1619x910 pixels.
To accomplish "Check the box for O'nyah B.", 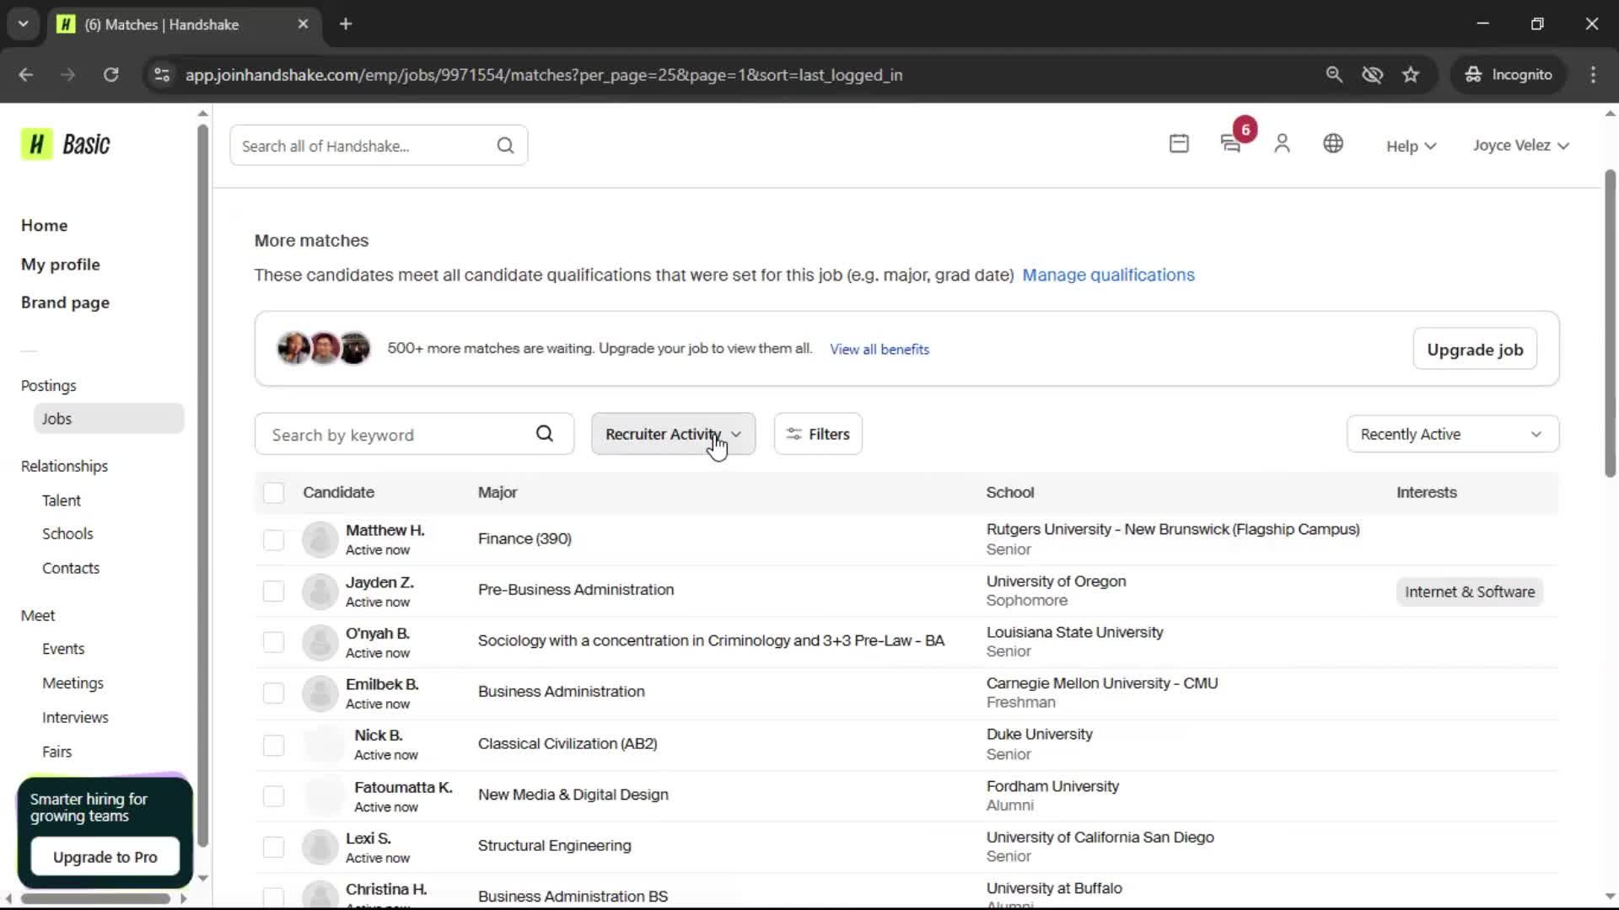I will [273, 642].
